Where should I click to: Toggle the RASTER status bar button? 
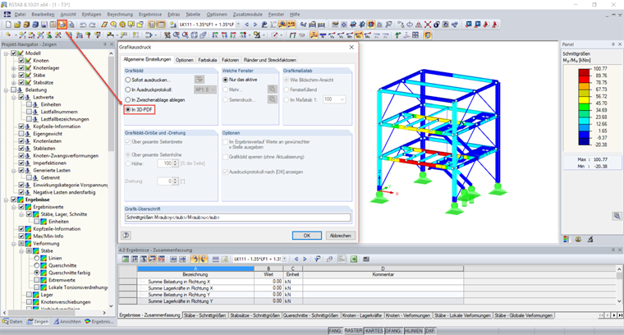click(353, 331)
